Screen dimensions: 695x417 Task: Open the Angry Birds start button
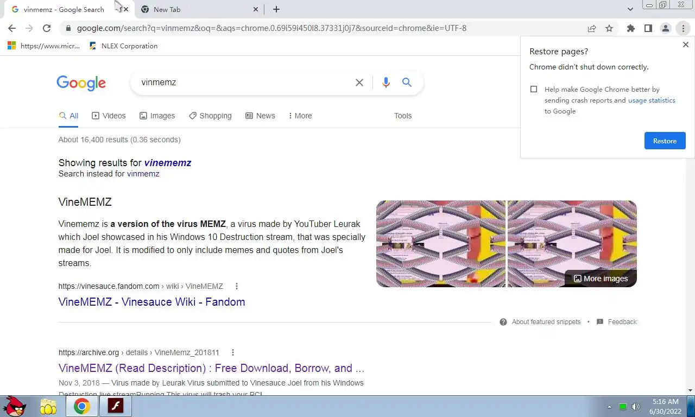(15, 406)
